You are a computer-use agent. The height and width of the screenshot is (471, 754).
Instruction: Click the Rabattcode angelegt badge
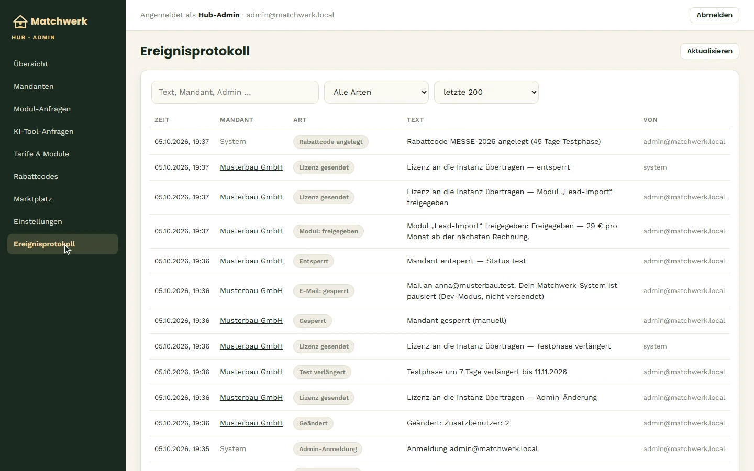click(331, 142)
